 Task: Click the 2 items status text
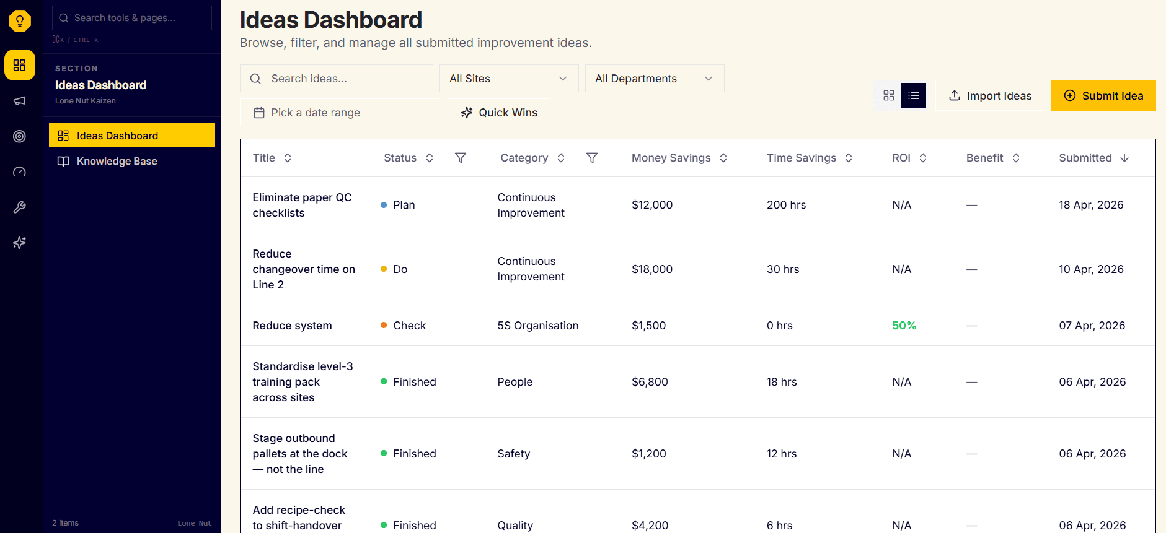pos(66,523)
